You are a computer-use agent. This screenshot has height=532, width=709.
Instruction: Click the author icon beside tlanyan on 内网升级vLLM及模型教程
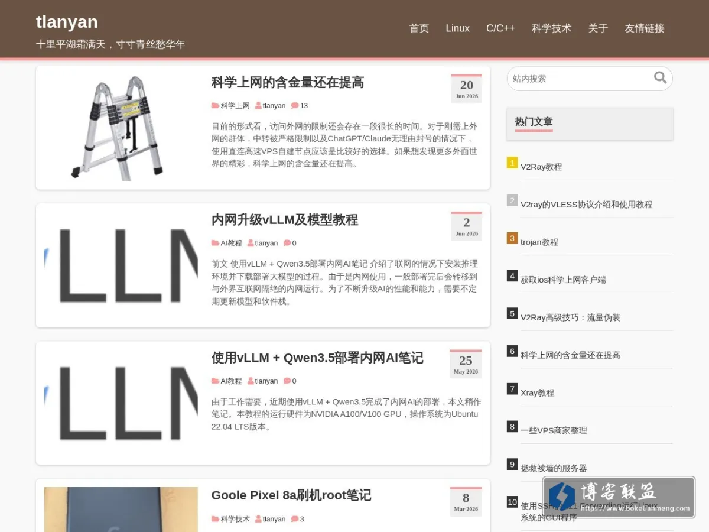tap(251, 243)
